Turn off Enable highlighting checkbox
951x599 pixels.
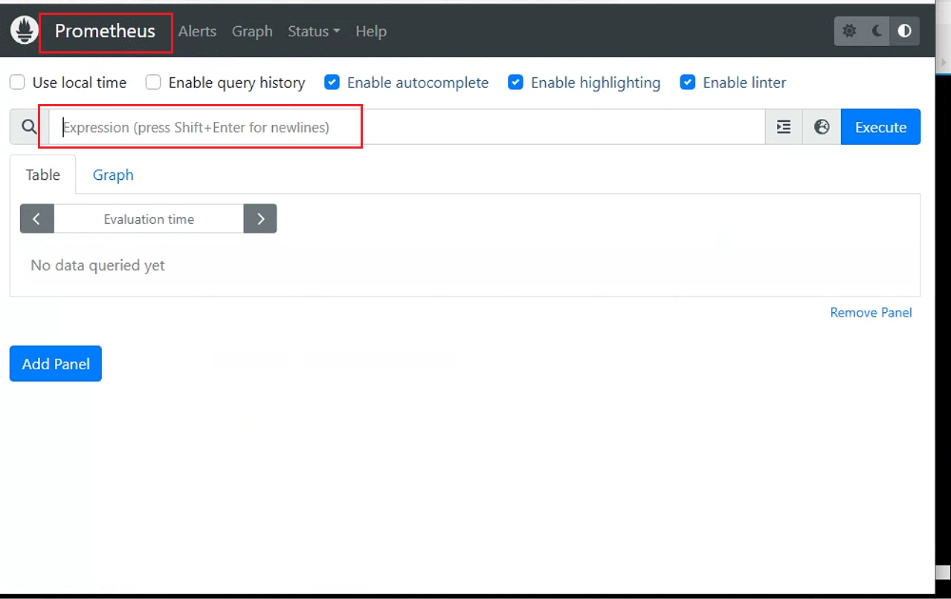(515, 82)
